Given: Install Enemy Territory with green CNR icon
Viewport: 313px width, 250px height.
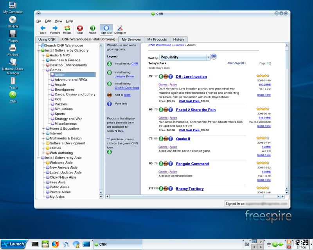Looking at the screenshot, I should [x=161, y=188].
